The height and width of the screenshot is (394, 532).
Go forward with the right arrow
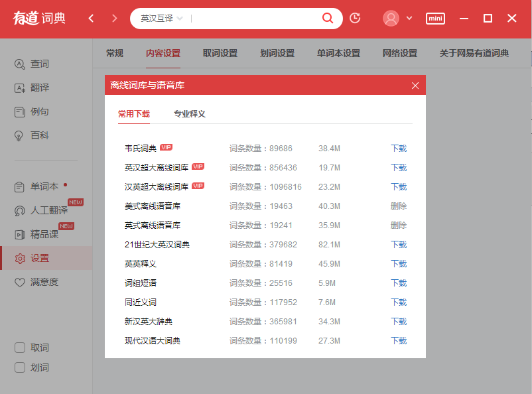(114, 18)
